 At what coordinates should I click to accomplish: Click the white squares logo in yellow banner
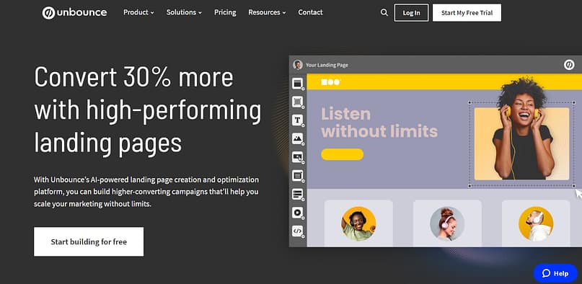[x=331, y=82]
